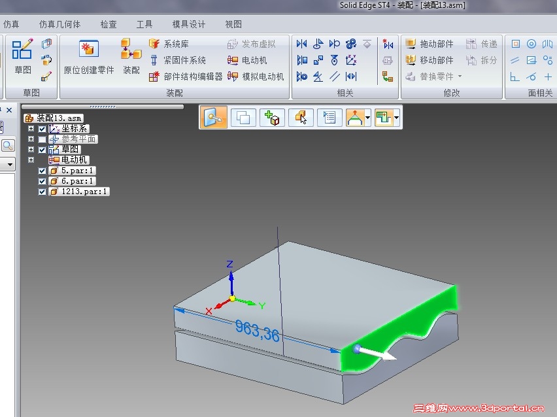Open the dropdown arrow beside green arch icon
Image resolution: width=557 pixels, height=417 pixels.
coord(367,118)
